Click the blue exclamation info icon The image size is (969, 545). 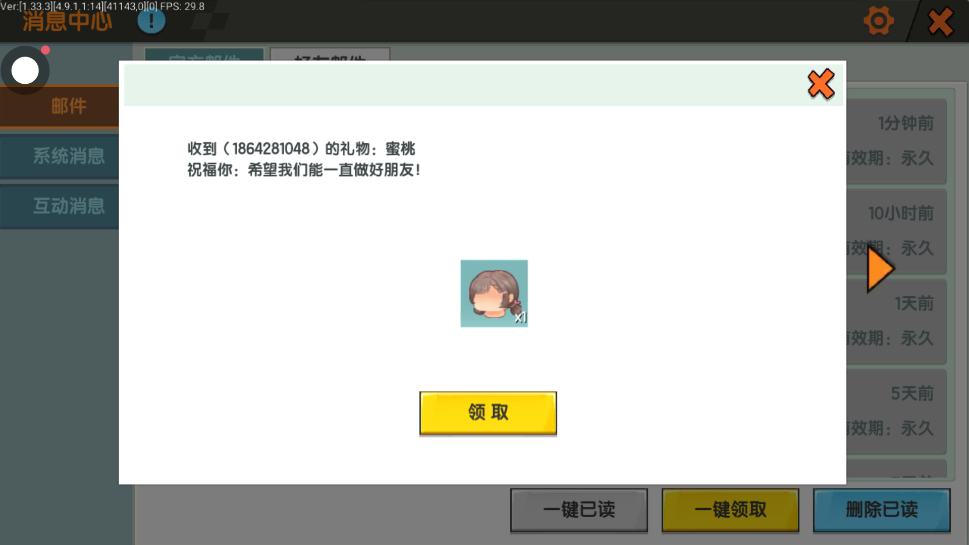pyautogui.click(x=151, y=22)
